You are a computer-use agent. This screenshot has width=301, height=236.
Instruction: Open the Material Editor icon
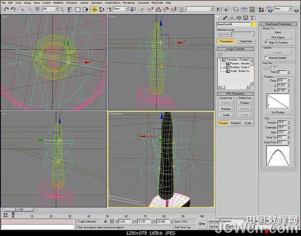(261, 9)
